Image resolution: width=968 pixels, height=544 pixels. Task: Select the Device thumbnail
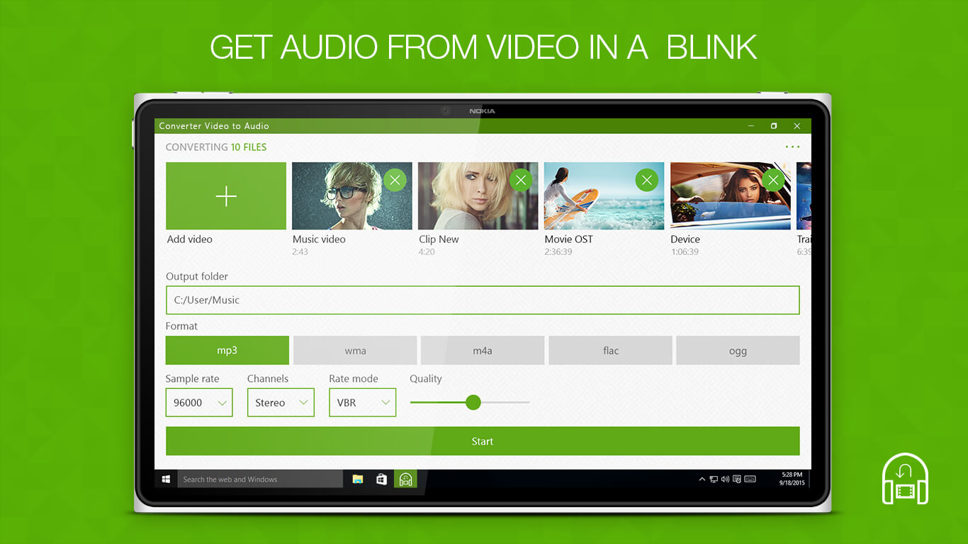[x=731, y=196]
